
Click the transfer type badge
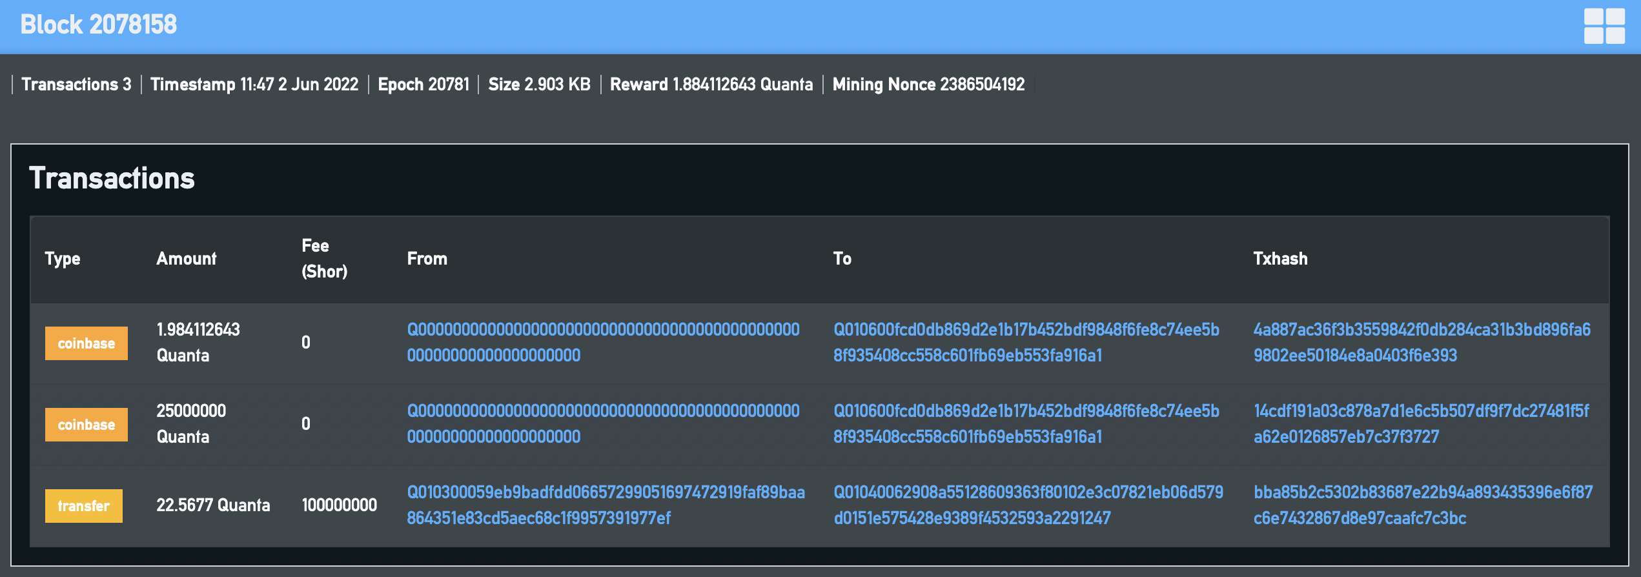[x=83, y=506]
